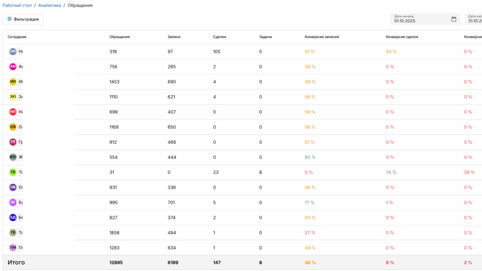The width and height of the screenshot is (482, 271).
Task: Go to Рабочий стол breadcrumb
Action: [17, 5]
